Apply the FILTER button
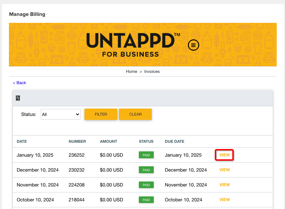The height and width of the screenshot is (209, 285). click(x=101, y=114)
